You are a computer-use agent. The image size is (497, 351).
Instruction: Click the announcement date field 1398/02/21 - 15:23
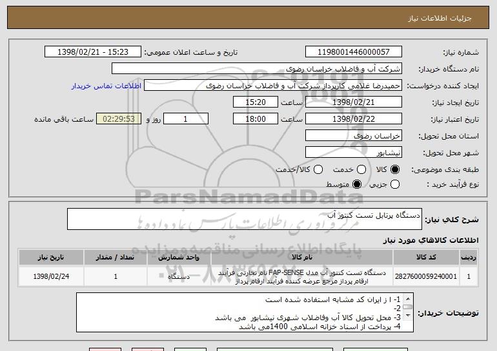tap(93, 52)
